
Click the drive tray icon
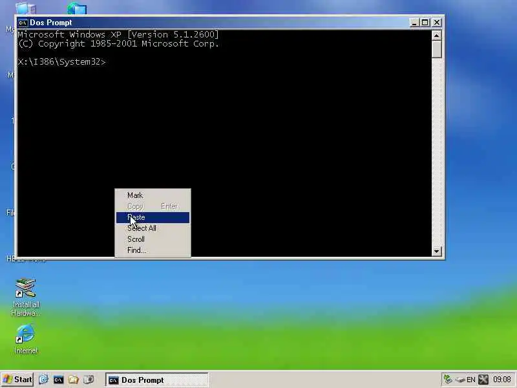click(459, 380)
